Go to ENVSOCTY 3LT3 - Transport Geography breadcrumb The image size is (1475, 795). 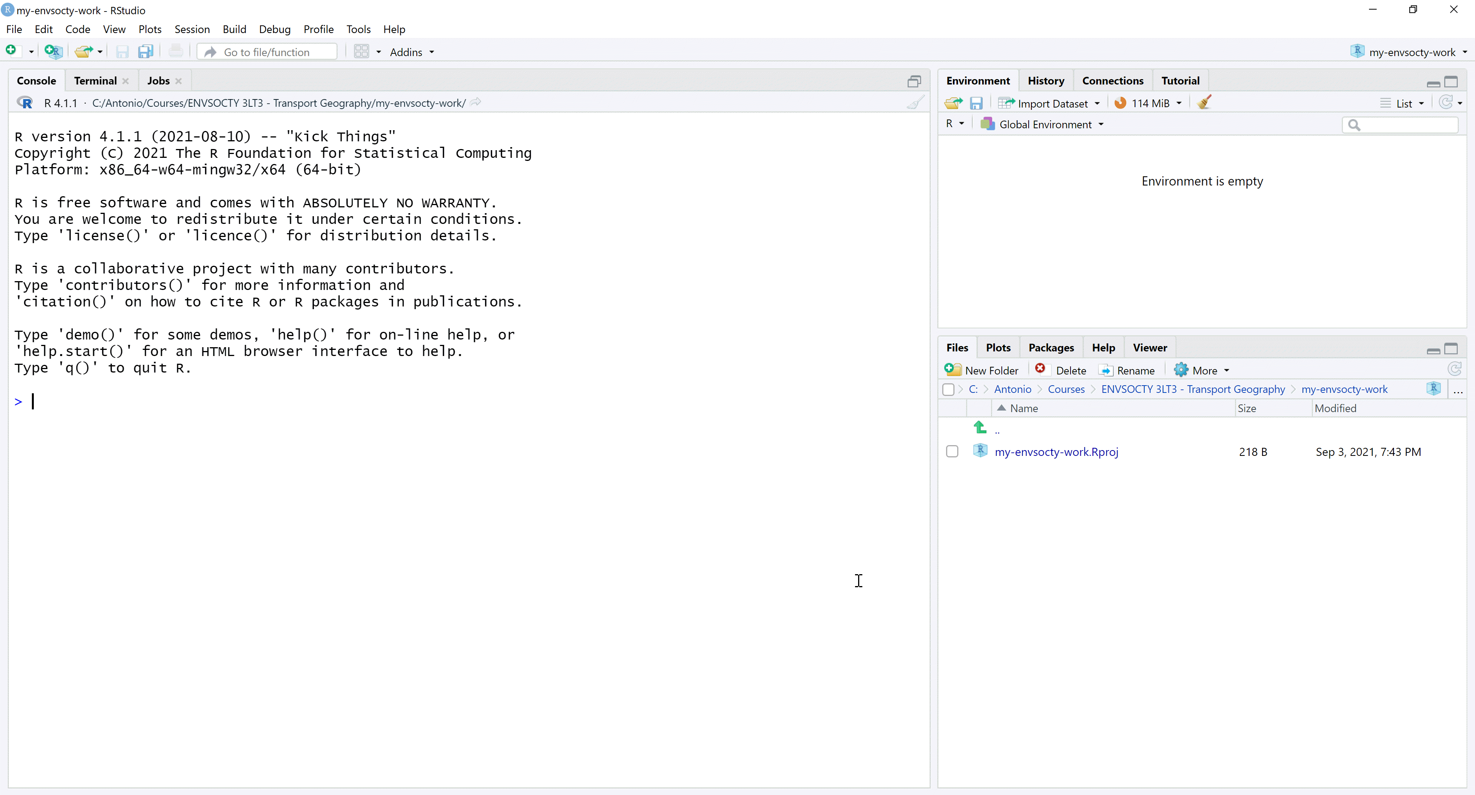pyautogui.click(x=1193, y=389)
